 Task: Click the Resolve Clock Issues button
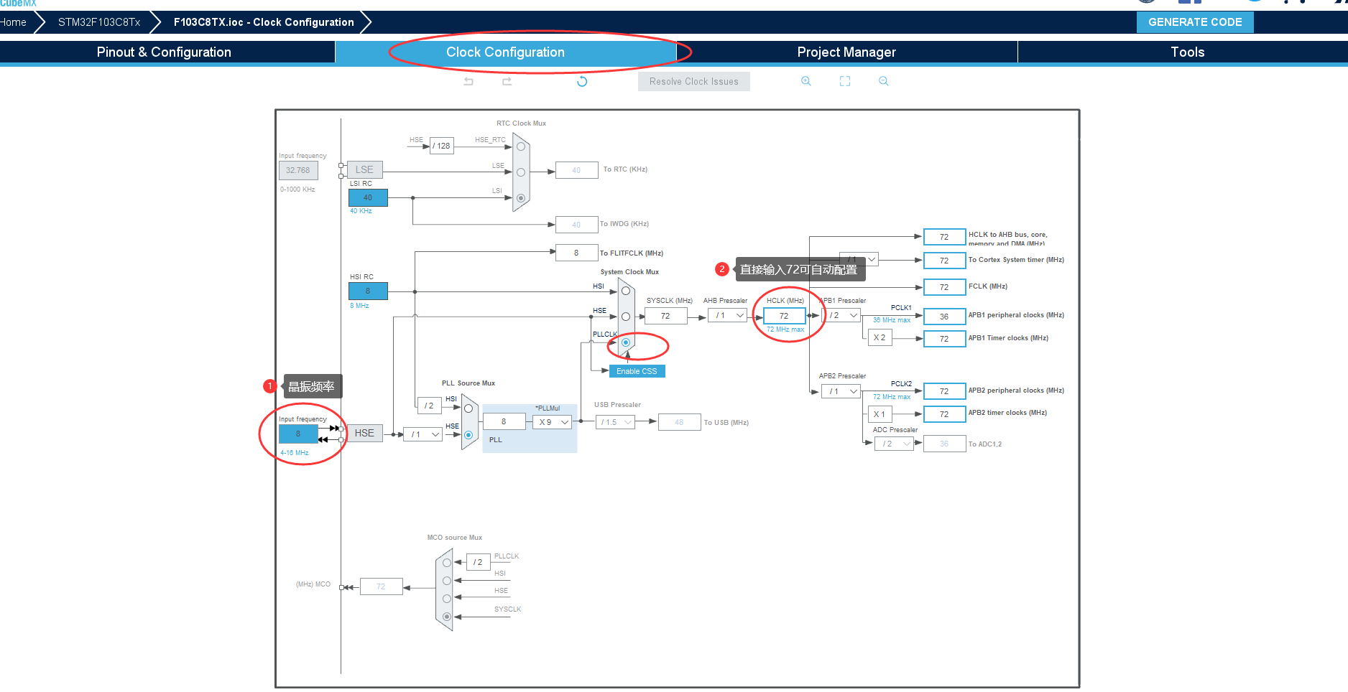click(694, 81)
